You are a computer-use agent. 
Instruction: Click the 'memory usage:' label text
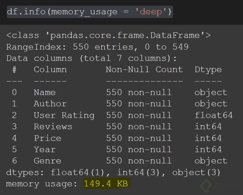(x=42, y=184)
